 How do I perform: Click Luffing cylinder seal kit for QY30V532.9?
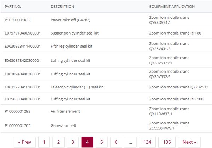[71, 74]
